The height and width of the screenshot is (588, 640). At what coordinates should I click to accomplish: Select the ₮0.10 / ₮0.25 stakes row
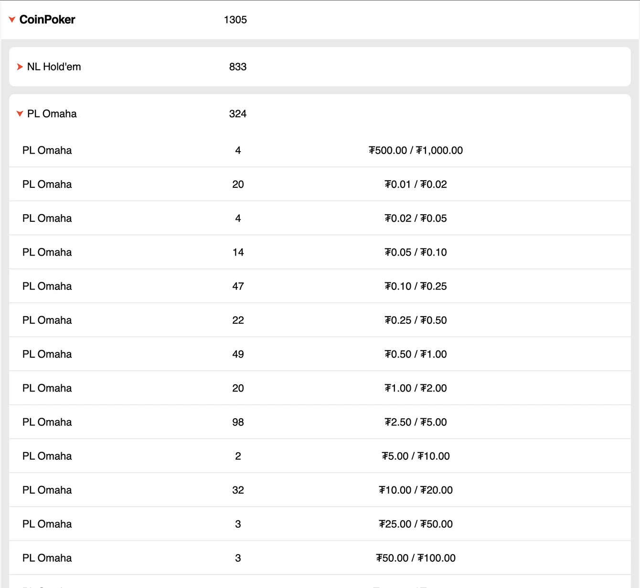415,286
